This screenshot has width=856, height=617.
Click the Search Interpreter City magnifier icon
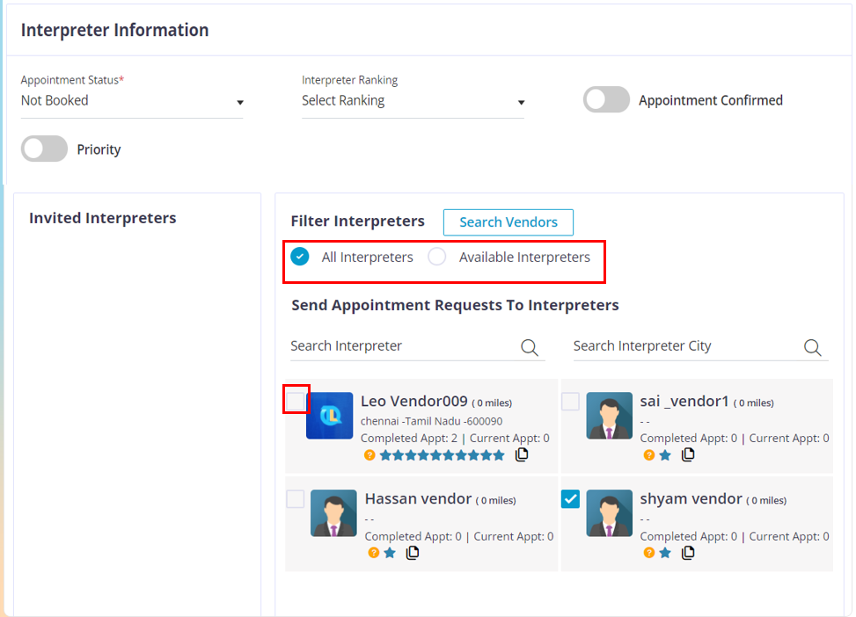click(812, 347)
